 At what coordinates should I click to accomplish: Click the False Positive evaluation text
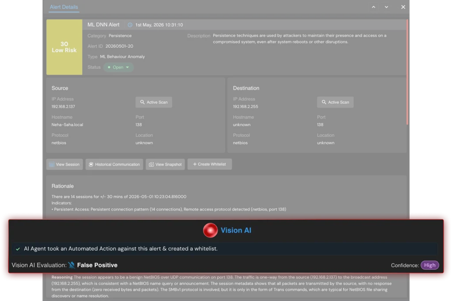coord(97,265)
